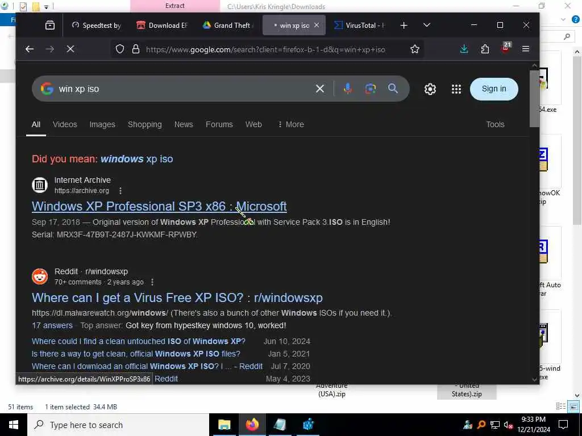Switch File Explorer to details view
Screen dimensions: 582x436
pos(561,406)
